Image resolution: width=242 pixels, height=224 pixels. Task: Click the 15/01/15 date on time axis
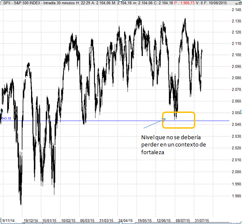(x=49, y=221)
